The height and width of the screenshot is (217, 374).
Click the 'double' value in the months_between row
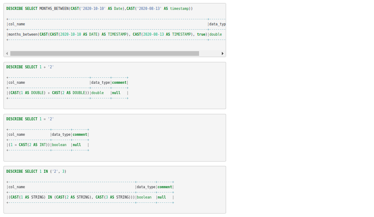coord(216,34)
